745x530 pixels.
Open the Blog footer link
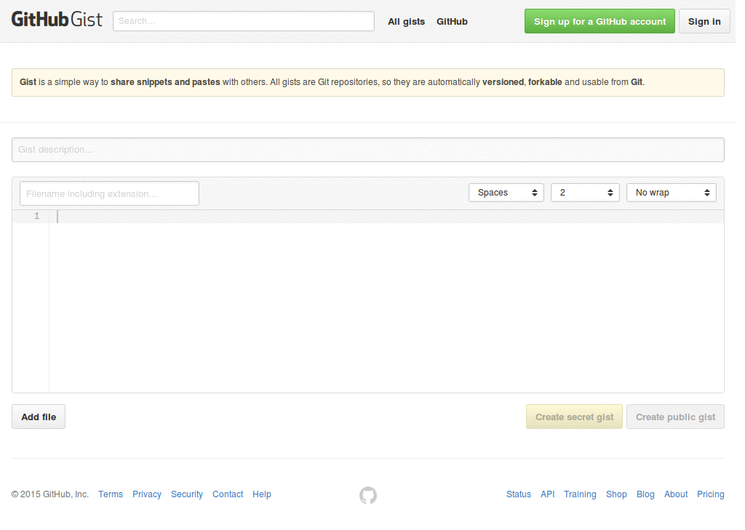tap(645, 494)
